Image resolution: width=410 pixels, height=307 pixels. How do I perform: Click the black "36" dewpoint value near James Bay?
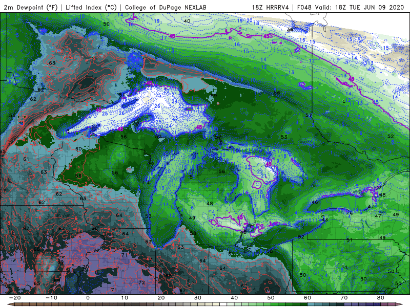coord(290,30)
